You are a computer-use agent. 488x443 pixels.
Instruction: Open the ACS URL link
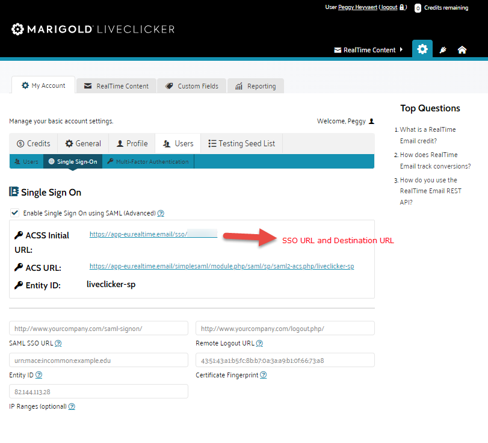click(x=221, y=266)
